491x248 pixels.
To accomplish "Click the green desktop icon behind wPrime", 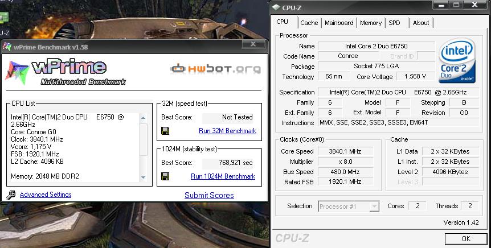I will point(4,18).
